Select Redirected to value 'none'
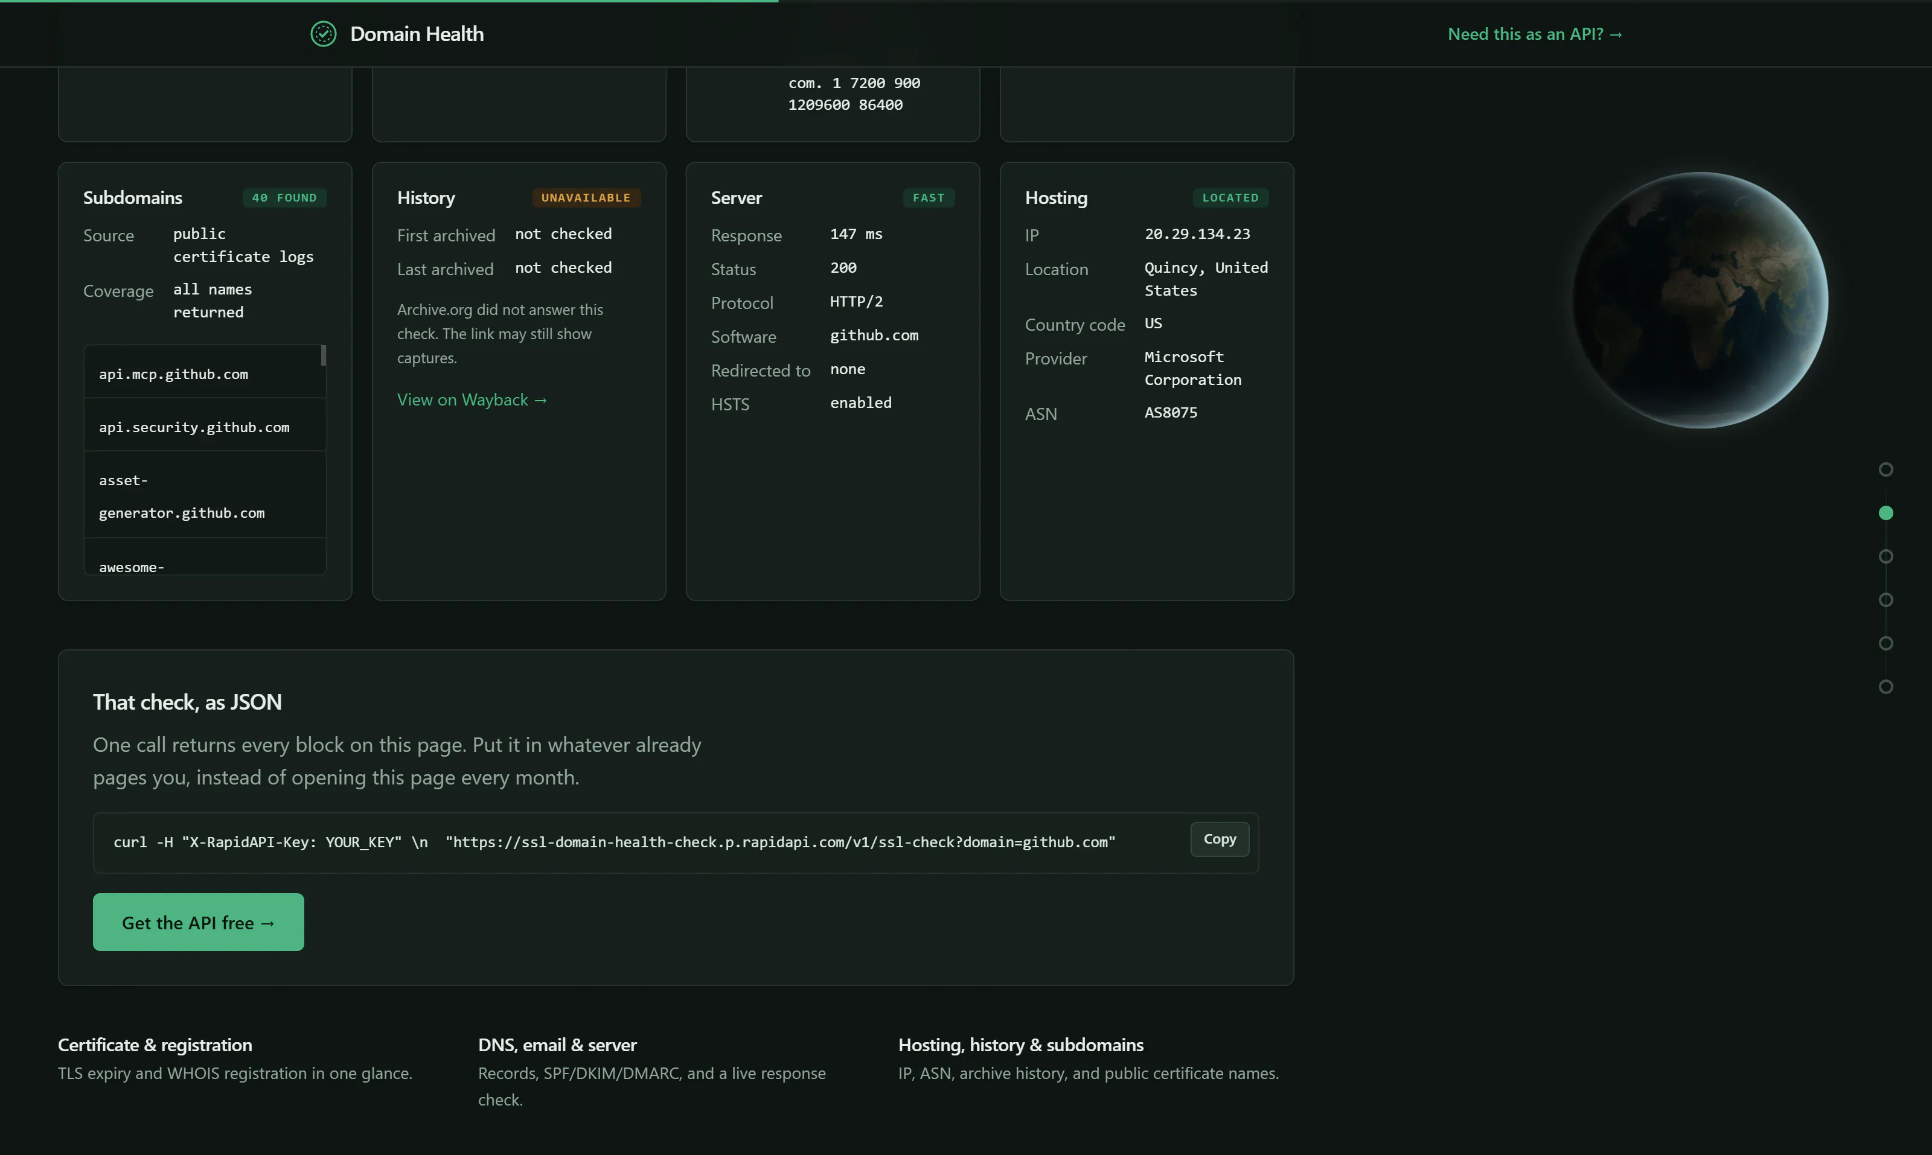Viewport: 1932px width, 1155px height. click(847, 369)
